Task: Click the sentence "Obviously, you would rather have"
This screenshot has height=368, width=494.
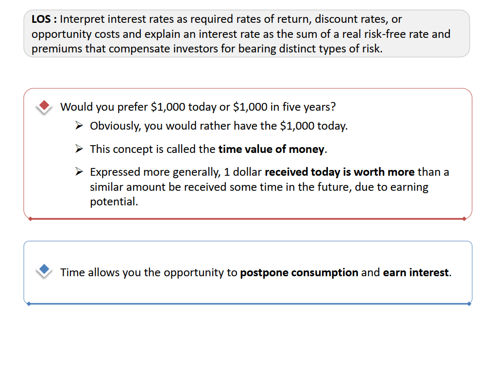Action: click(x=219, y=126)
